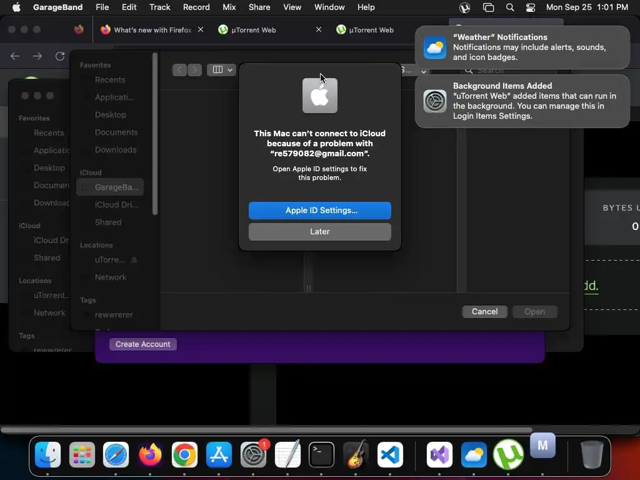
Task: Open Control Center in menu bar
Action: [531, 7]
